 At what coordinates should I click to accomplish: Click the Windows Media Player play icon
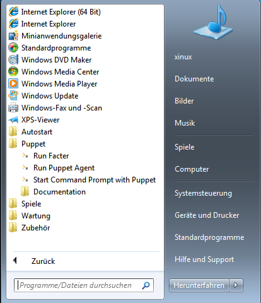point(13,84)
